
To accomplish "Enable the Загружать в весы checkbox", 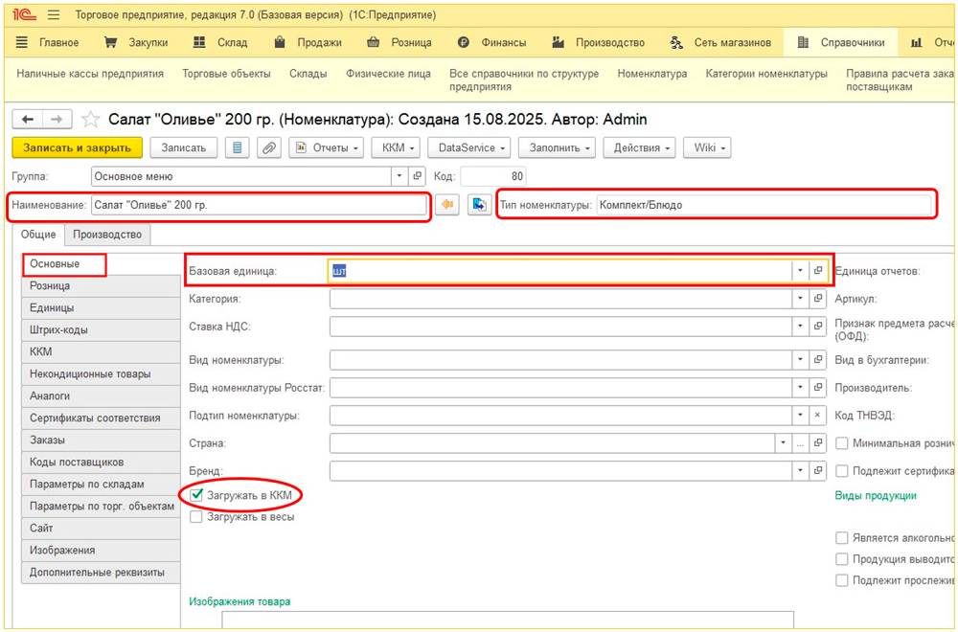I will (x=197, y=517).
